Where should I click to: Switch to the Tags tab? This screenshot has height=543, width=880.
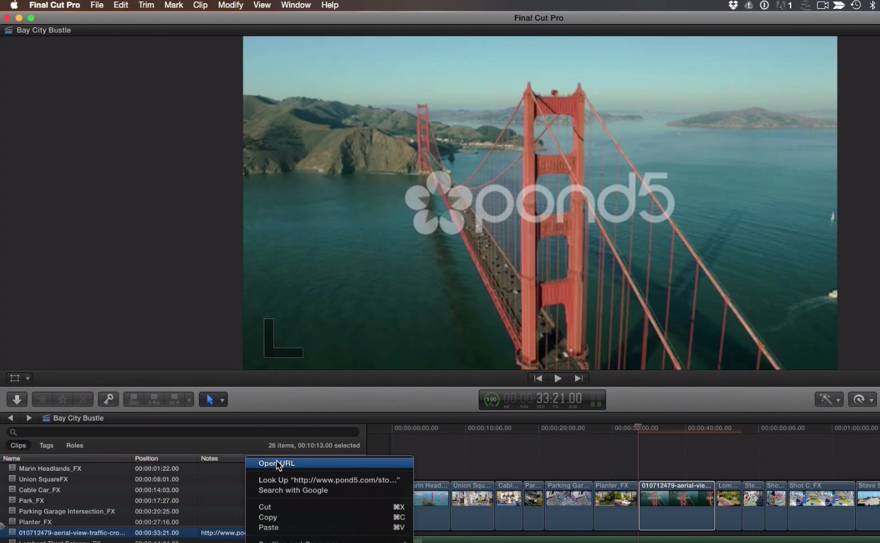coord(46,445)
